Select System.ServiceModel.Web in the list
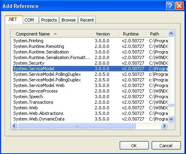The height and width of the screenshot is (154, 186). (90, 85)
